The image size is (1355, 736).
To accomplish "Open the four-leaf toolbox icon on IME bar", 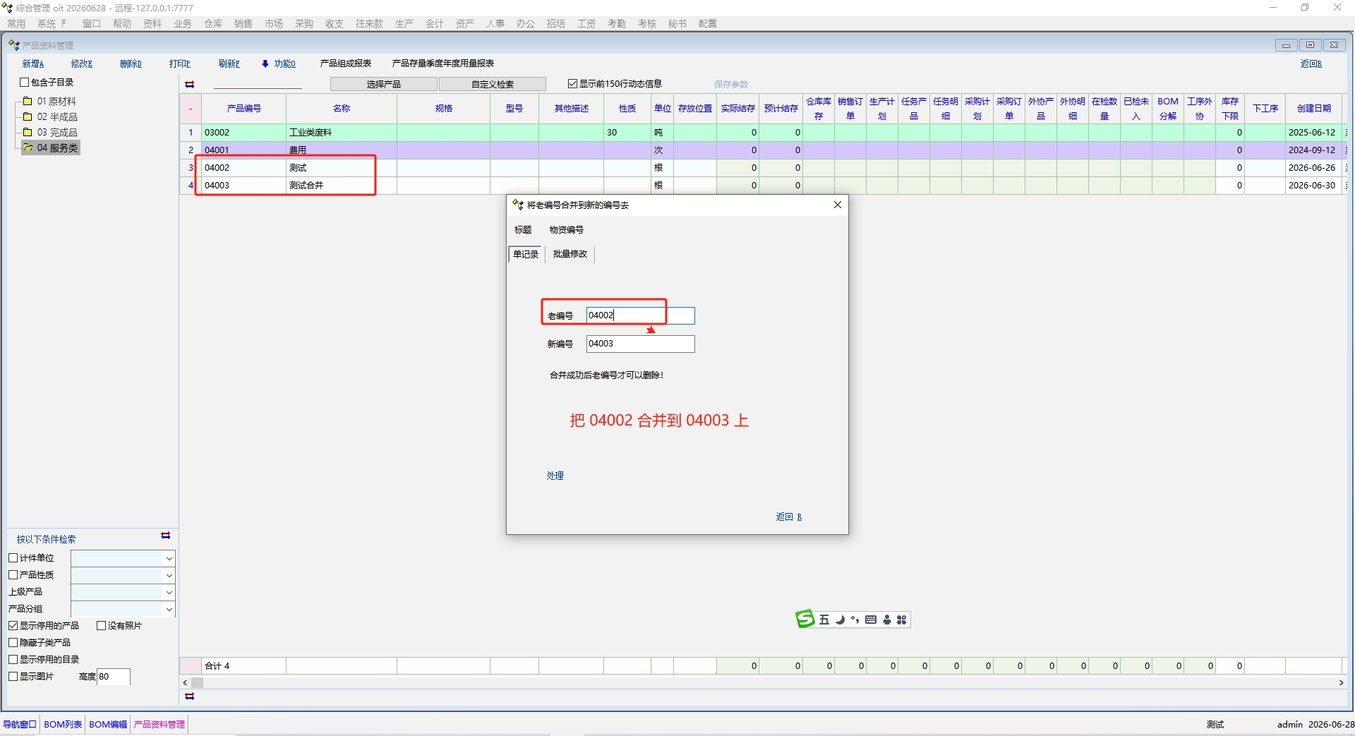I will click(x=902, y=620).
